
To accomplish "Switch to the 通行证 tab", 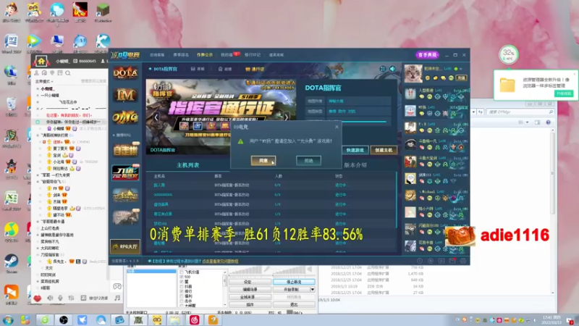I will [x=255, y=69].
